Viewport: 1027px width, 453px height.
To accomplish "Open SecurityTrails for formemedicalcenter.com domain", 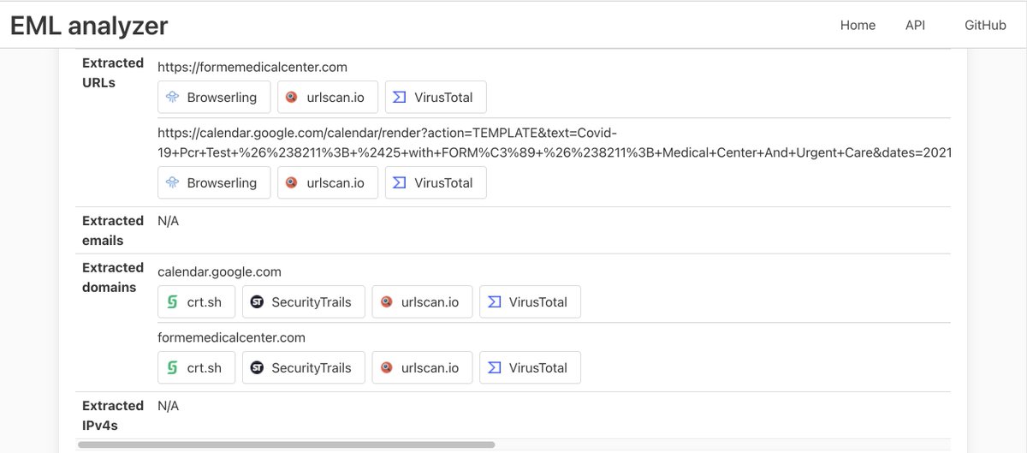I will click(304, 367).
